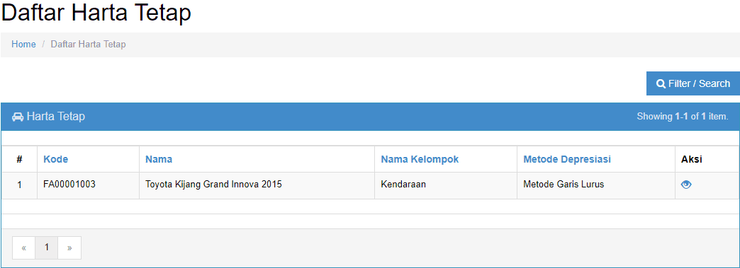Click the Daftar Harta Tetap breadcrumb item
Screen dimensions: 740x268
tap(89, 45)
